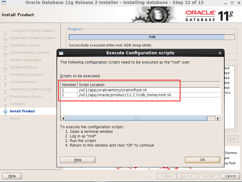Click the 'Scripts to be executed:' label

coord(80,76)
